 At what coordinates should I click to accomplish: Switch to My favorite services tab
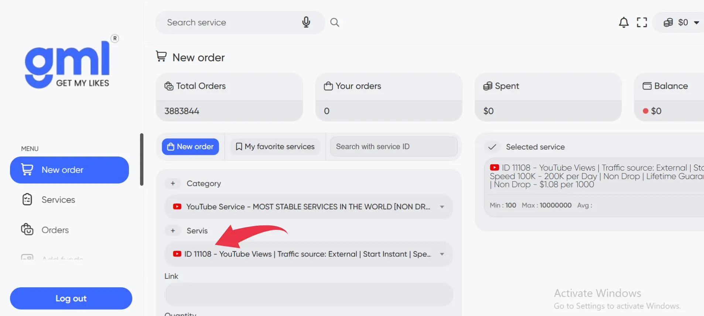click(x=275, y=147)
